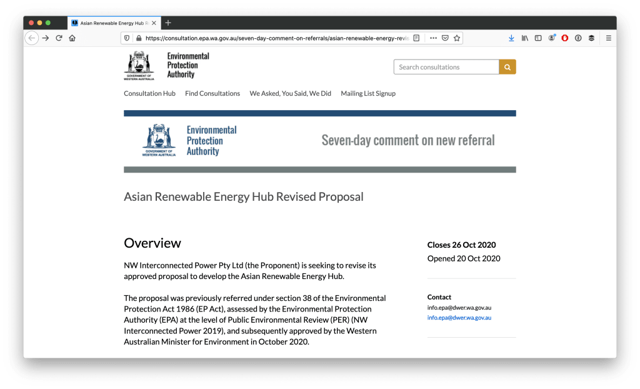The height and width of the screenshot is (389, 640).
Task: Open the downloads arrow icon
Action: (511, 38)
